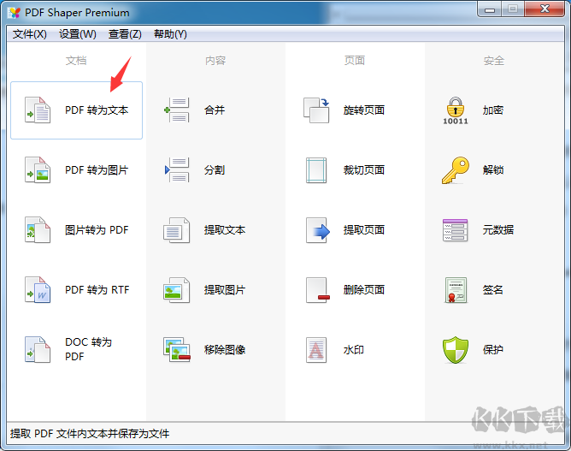Screen dimensions: 571x451
Task: Click the 提取页面 blue arrow icon
Action: point(317,230)
